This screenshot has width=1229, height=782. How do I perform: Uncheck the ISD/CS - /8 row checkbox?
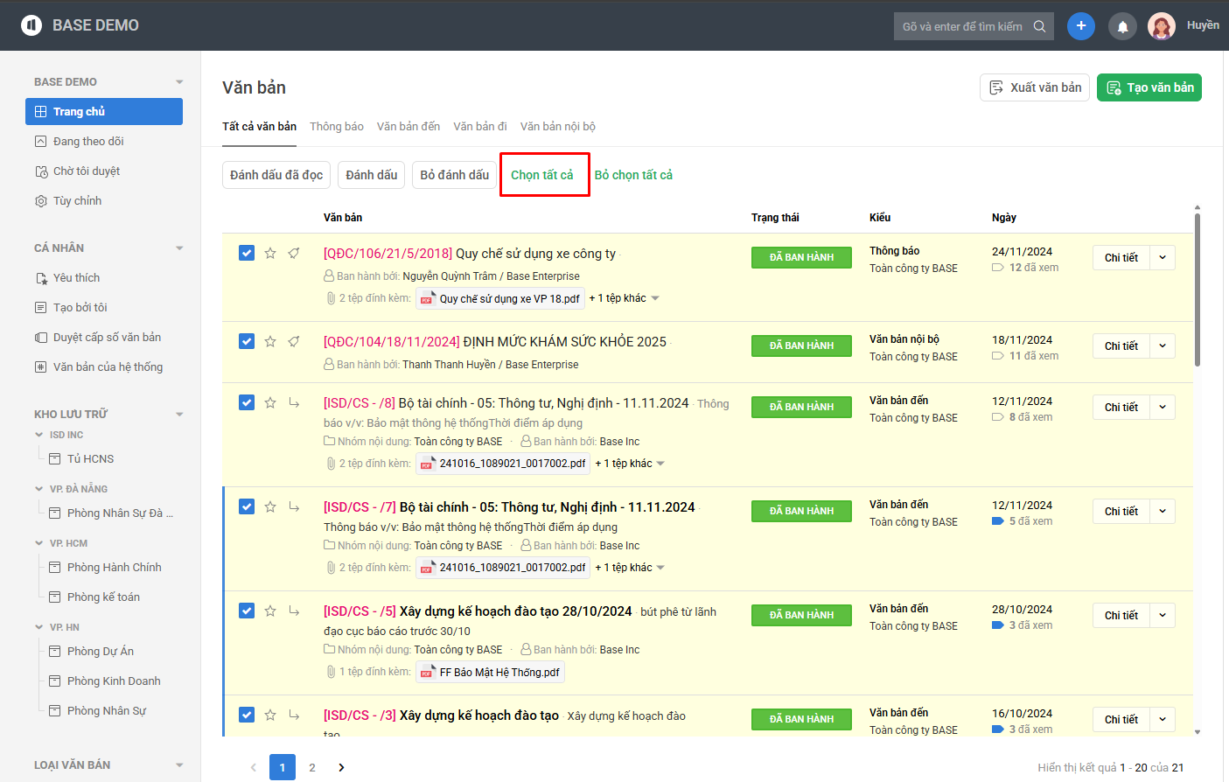coord(247,402)
